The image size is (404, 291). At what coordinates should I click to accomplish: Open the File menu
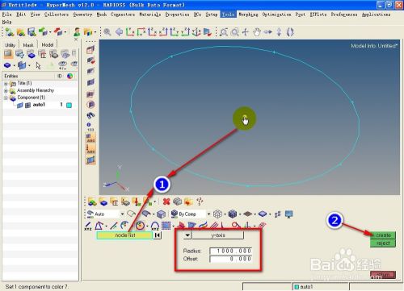(6, 15)
